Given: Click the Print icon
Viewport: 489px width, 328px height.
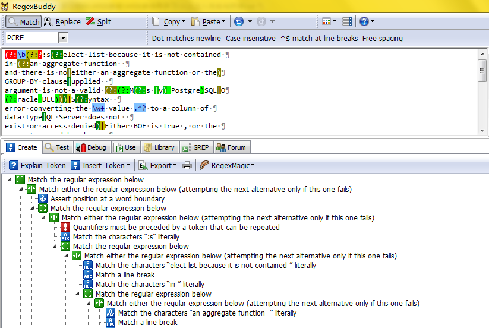Looking at the screenshot, I should pyautogui.click(x=187, y=165).
